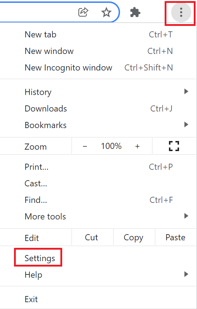This screenshot has width=197, height=309.
Task: Expand the More tools submenu
Action: click(x=98, y=216)
